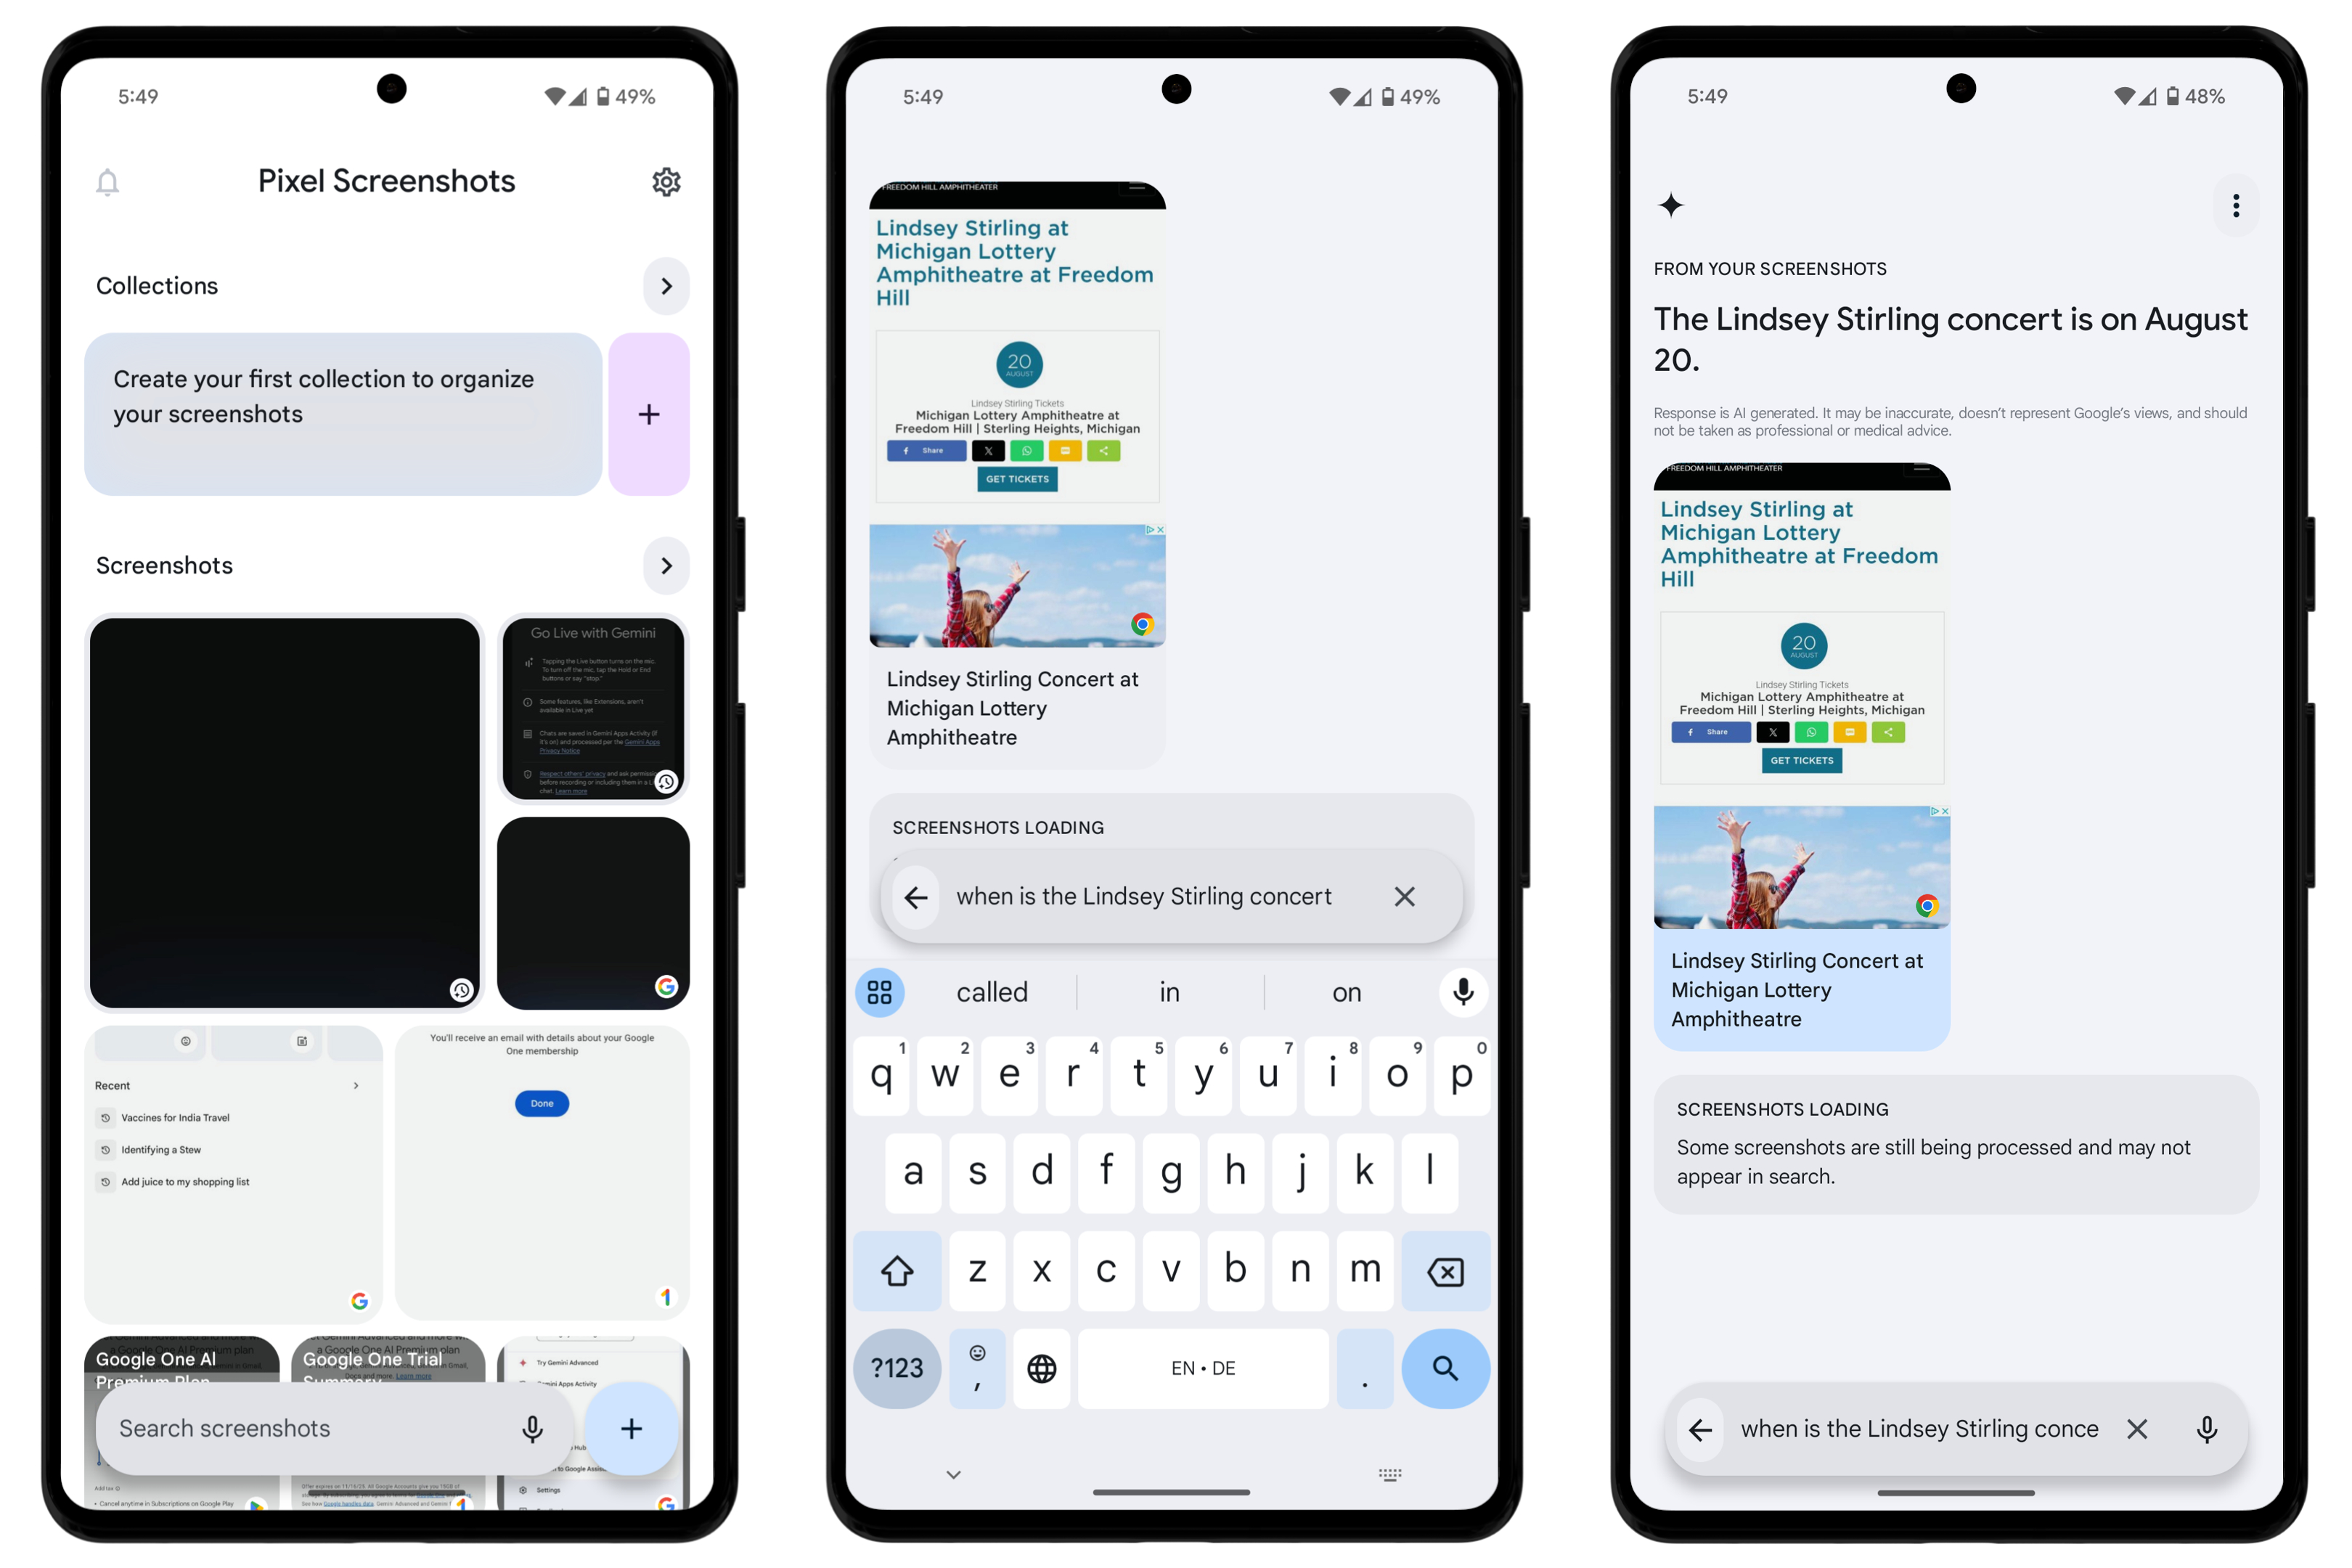Tap the three-dot overflow menu icon
The height and width of the screenshot is (1568, 2352).
2237,206
